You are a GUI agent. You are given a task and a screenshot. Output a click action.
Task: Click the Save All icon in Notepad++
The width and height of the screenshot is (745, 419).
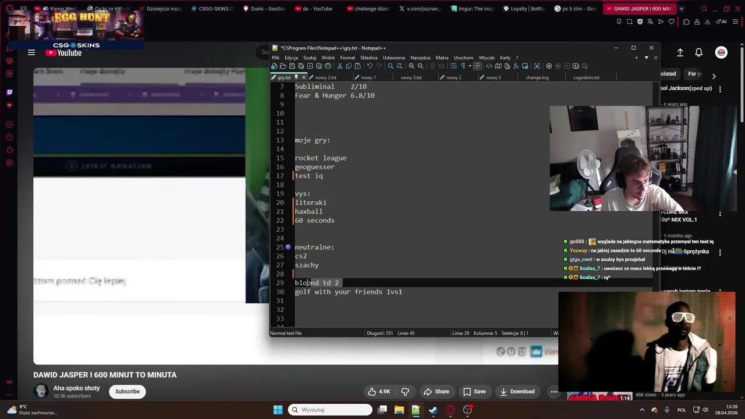[301, 66]
